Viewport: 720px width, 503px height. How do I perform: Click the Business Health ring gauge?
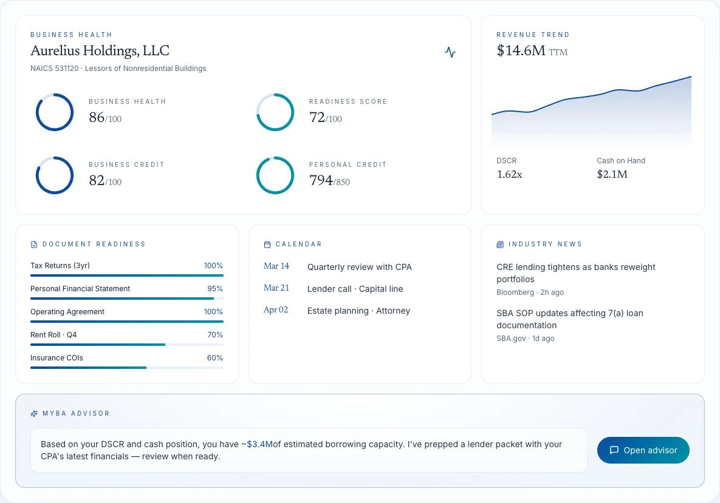(55, 112)
